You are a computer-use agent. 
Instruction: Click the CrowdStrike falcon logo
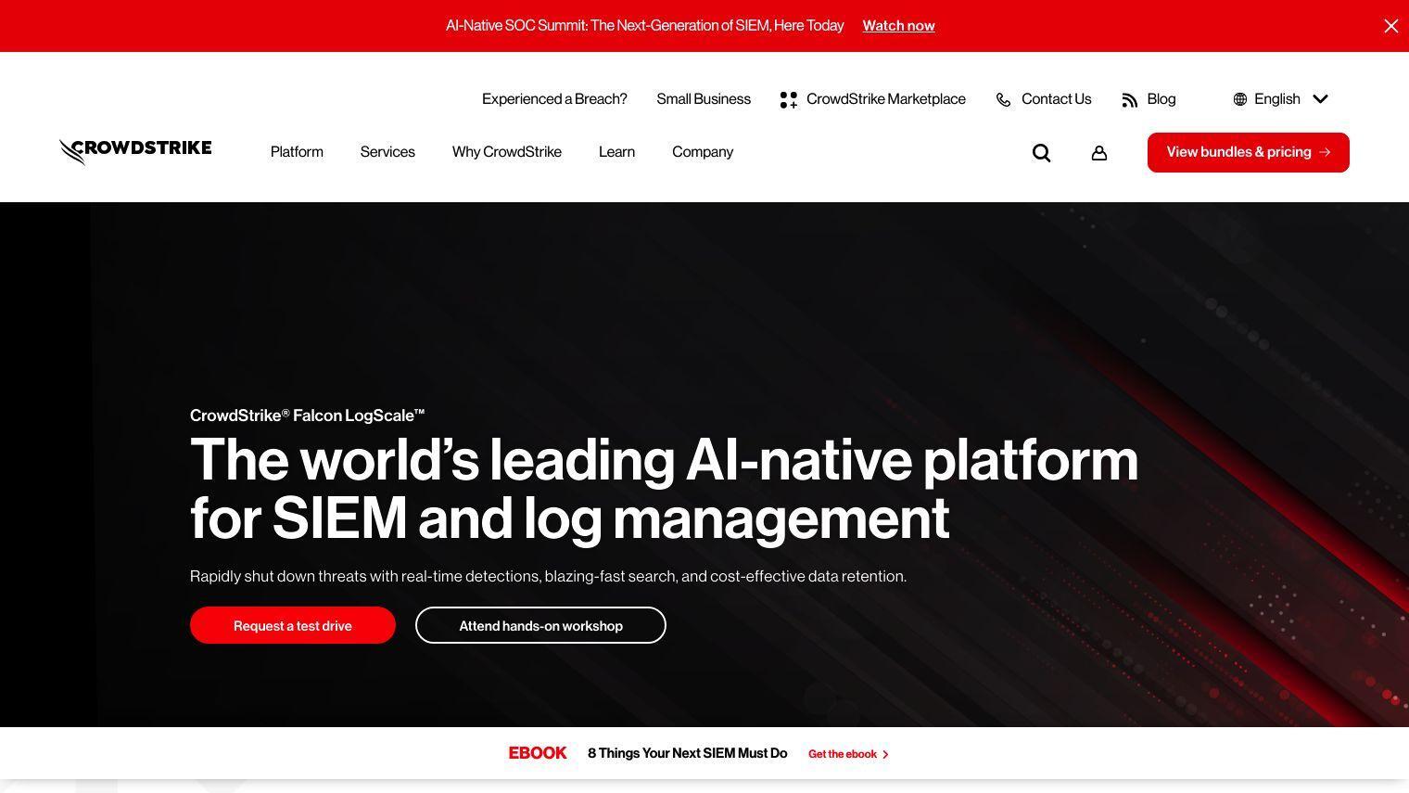point(135,151)
